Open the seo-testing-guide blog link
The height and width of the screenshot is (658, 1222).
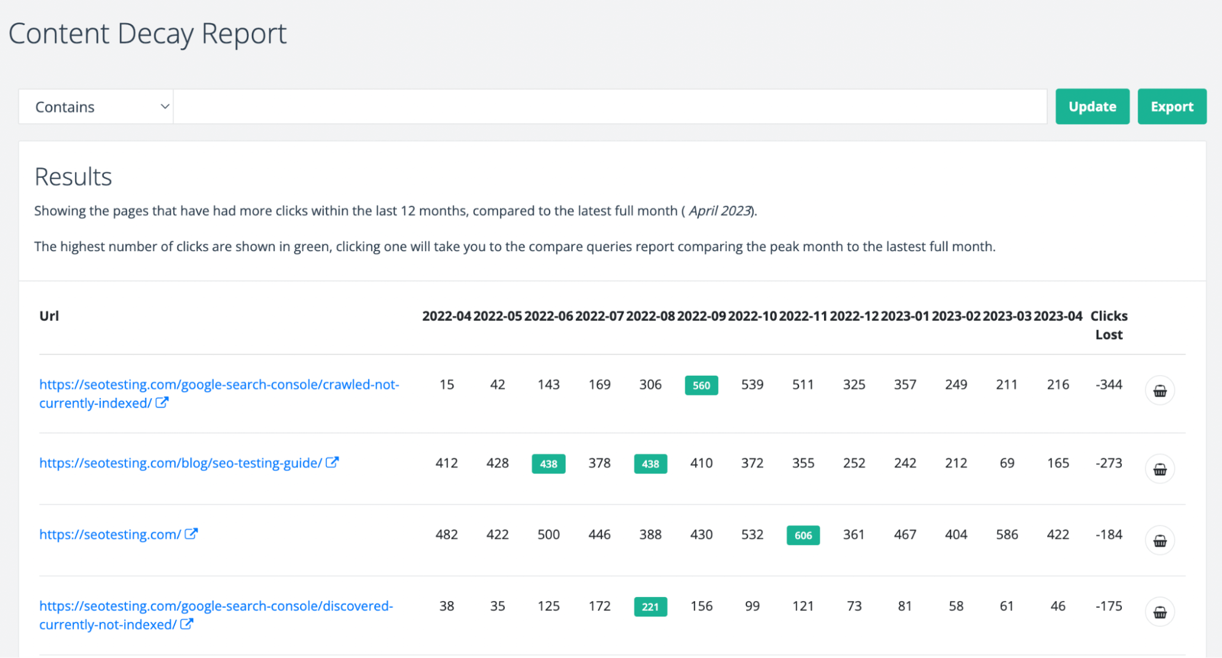(180, 463)
